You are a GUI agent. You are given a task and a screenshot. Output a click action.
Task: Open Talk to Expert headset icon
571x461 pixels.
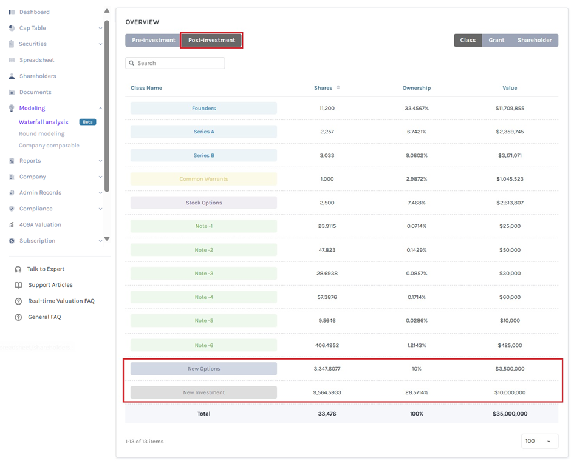18,269
